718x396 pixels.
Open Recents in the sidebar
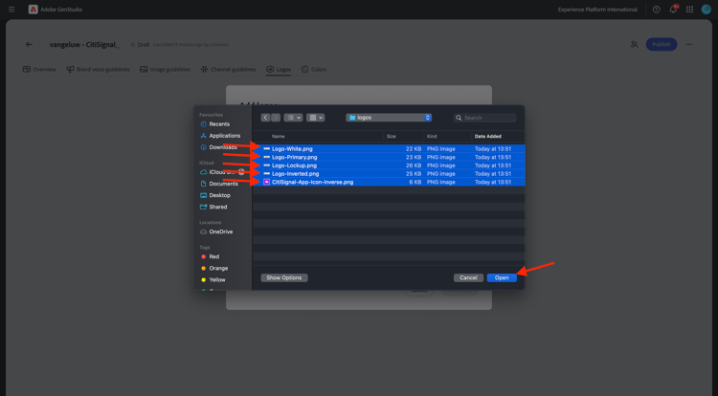pyautogui.click(x=214, y=124)
